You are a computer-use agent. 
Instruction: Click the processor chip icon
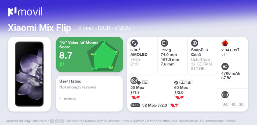(195, 43)
